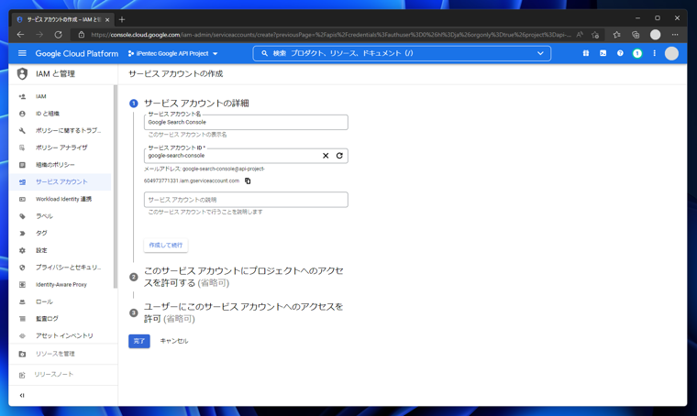Screen dimensions: 697x416
Task: Expand the search bar dropdown arrow
Action: coord(540,53)
